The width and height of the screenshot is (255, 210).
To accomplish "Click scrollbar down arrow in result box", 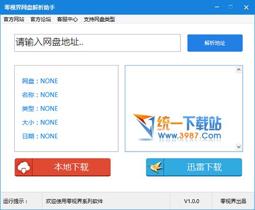I will coord(239,147).
